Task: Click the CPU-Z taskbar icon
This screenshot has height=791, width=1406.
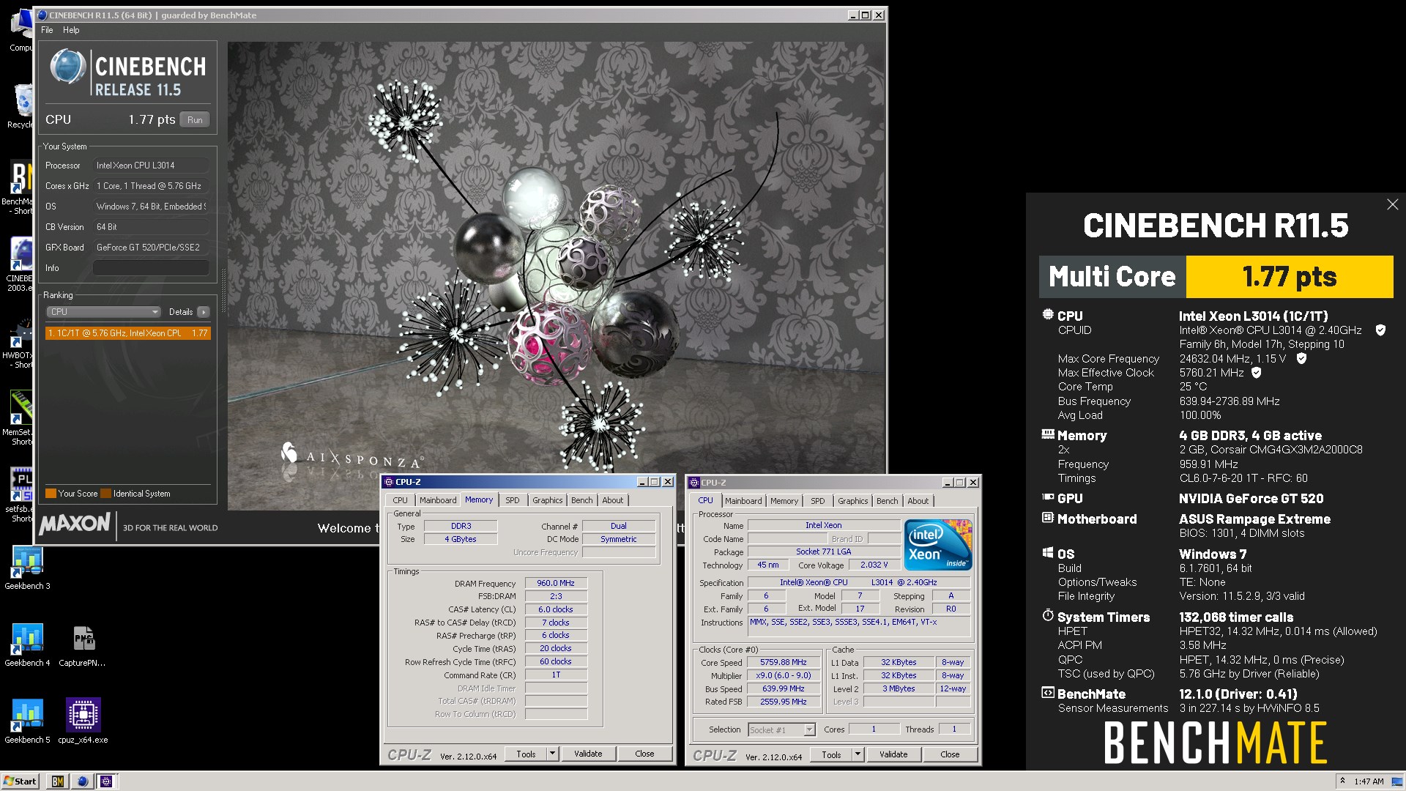Action: tap(106, 781)
